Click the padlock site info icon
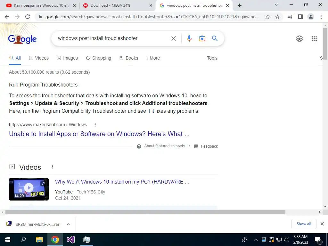328x246 pixels. [x=40, y=17]
